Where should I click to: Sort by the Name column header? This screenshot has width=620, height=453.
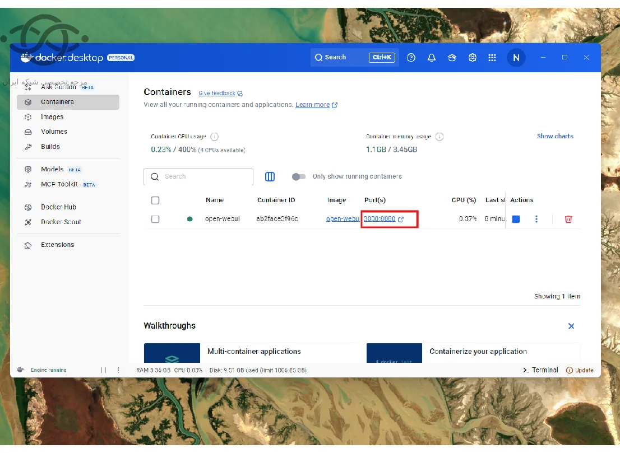point(215,200)
